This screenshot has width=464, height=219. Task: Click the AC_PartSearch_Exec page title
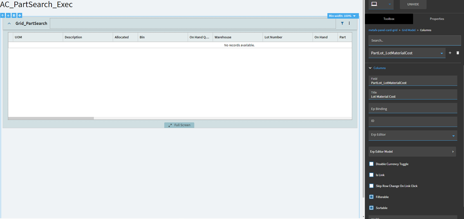pos(37,4)
